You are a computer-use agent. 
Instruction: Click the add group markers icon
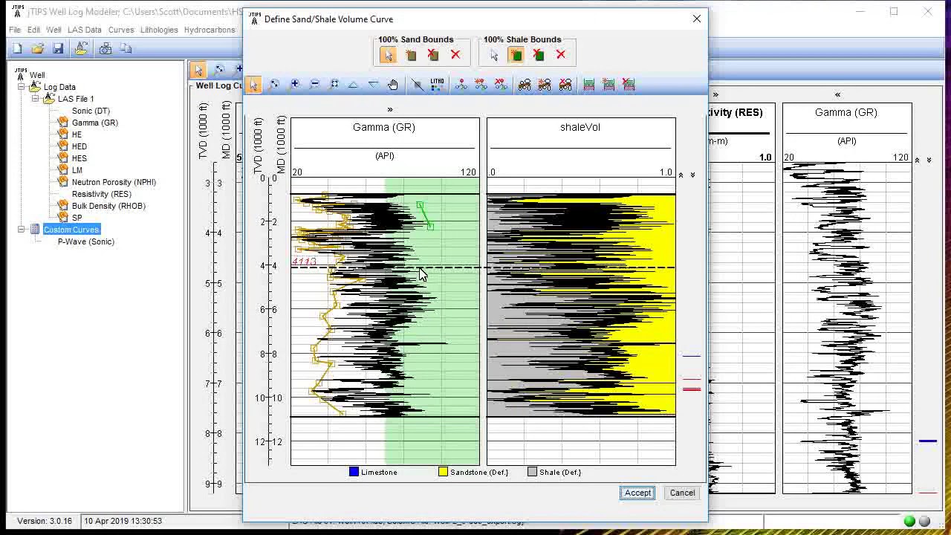(x=545, y=85)
